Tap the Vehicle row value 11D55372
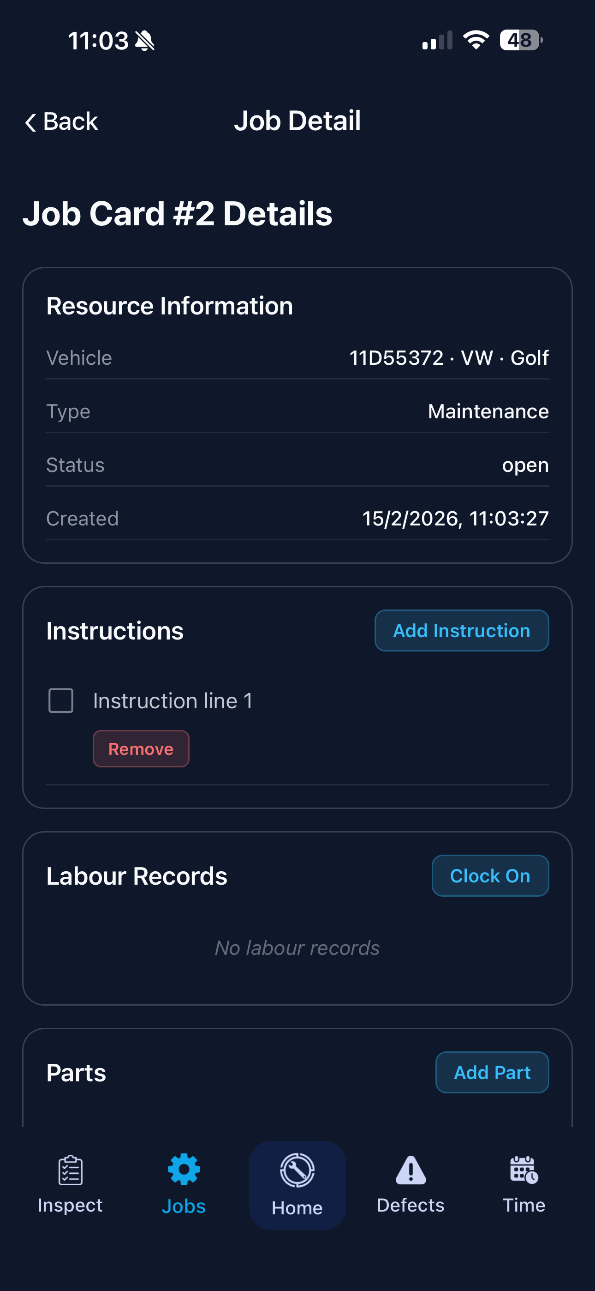 pyautogui.click(x=396, y=358)
